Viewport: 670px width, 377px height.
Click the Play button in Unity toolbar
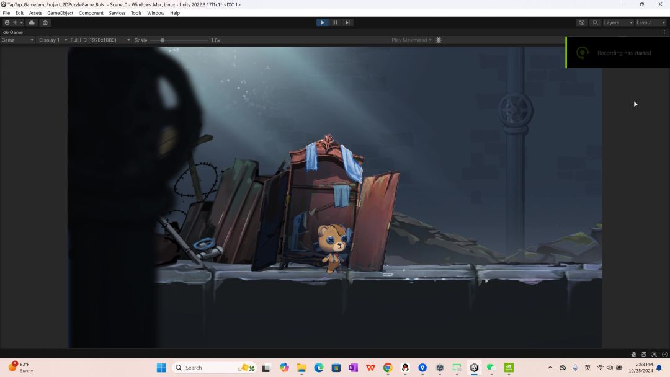point(322,22)
